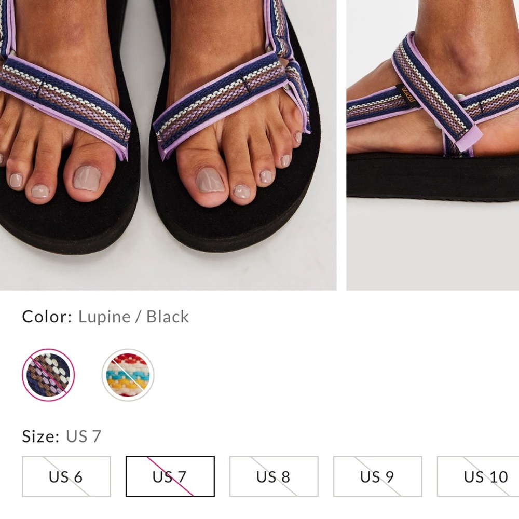This screenshot has width=519, height=519.
Task: Click the crossed-out Lupine / Black swatch
Action: 48,374
